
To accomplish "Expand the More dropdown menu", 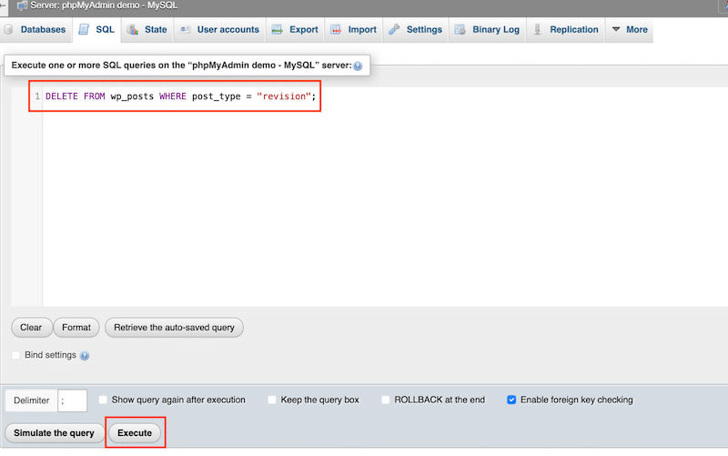I will point(630,30).
